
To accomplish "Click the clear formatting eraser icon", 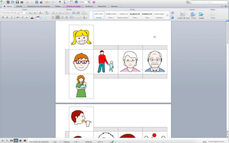I will pos(47,13).
